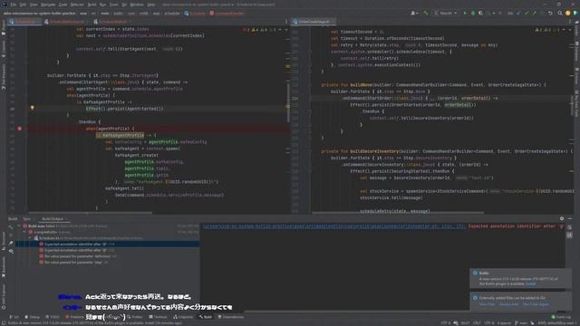The image size is (580, 326).
Task: Click the rerun build icon in Build panel
Action: [x=11, y=227]
